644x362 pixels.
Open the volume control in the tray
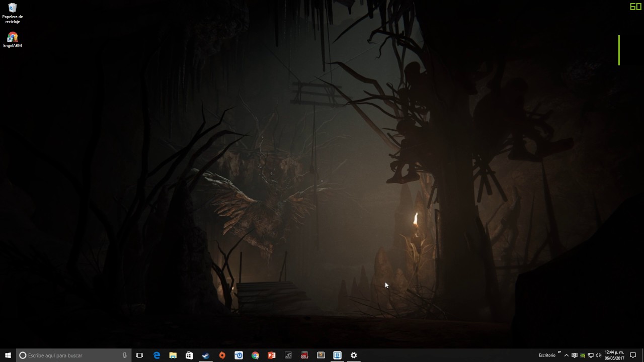pos(598,355)
